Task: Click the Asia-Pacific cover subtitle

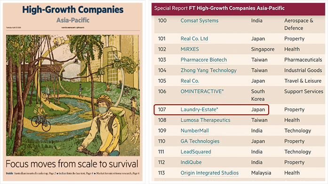Action: click(73, 20)
